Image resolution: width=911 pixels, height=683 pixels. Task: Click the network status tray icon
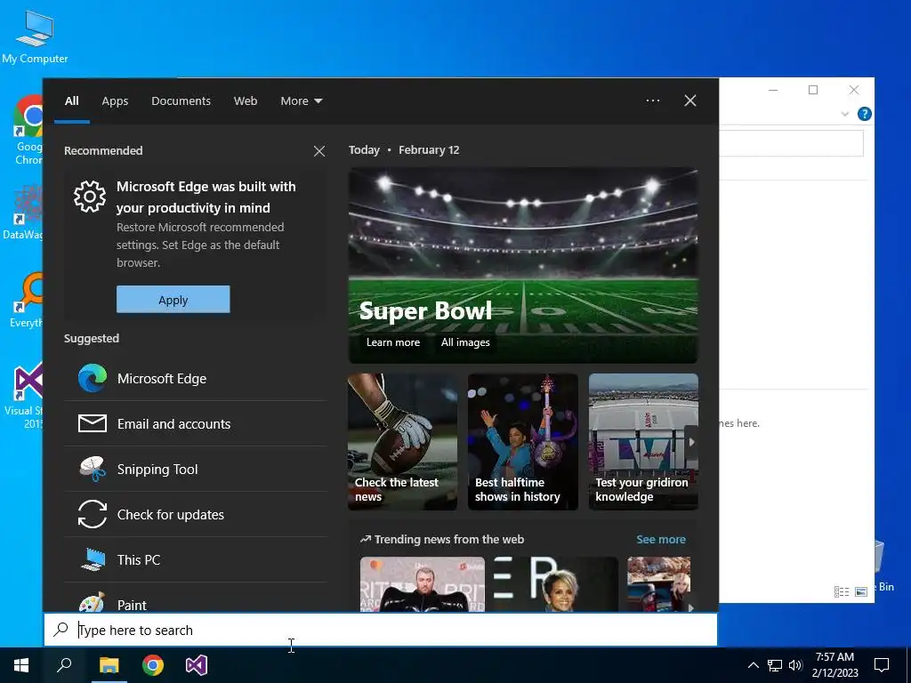pos(775,665)
